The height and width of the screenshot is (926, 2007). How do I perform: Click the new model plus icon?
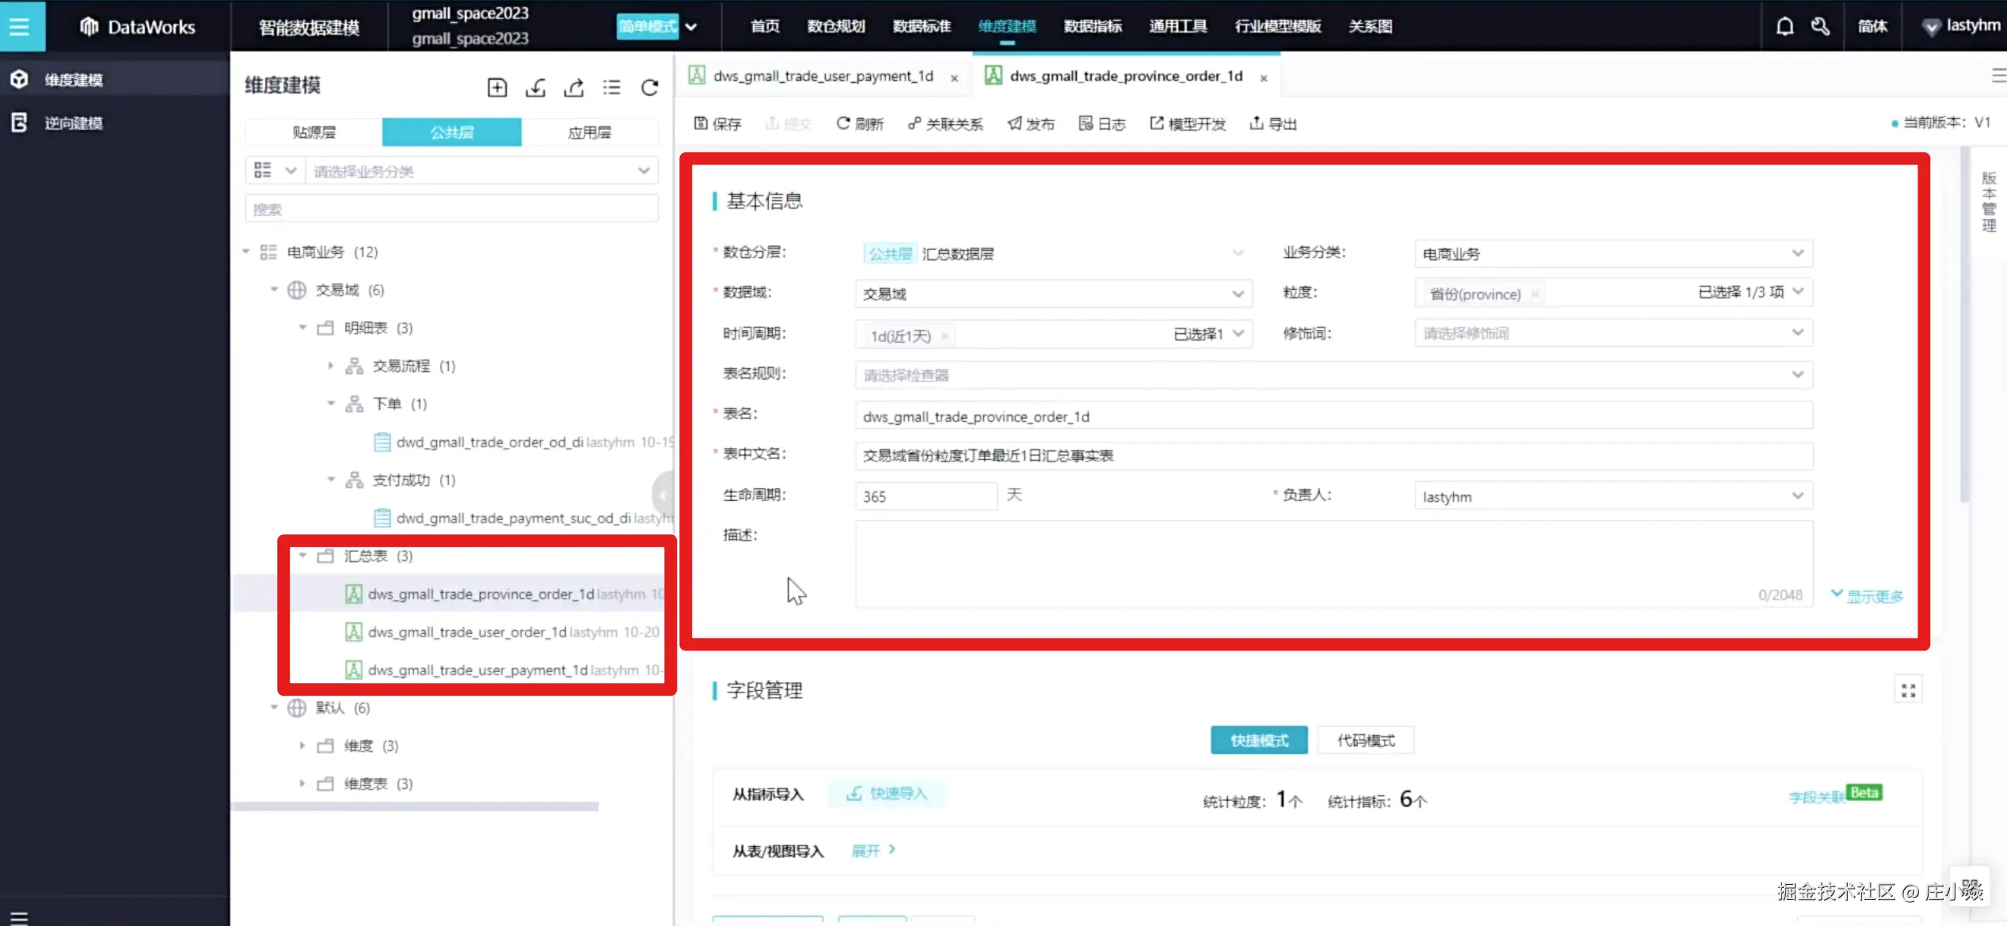(496, 88)
